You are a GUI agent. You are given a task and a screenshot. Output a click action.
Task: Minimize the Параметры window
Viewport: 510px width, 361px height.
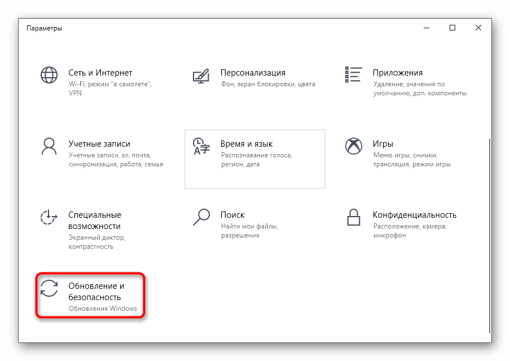click(427, 28)
